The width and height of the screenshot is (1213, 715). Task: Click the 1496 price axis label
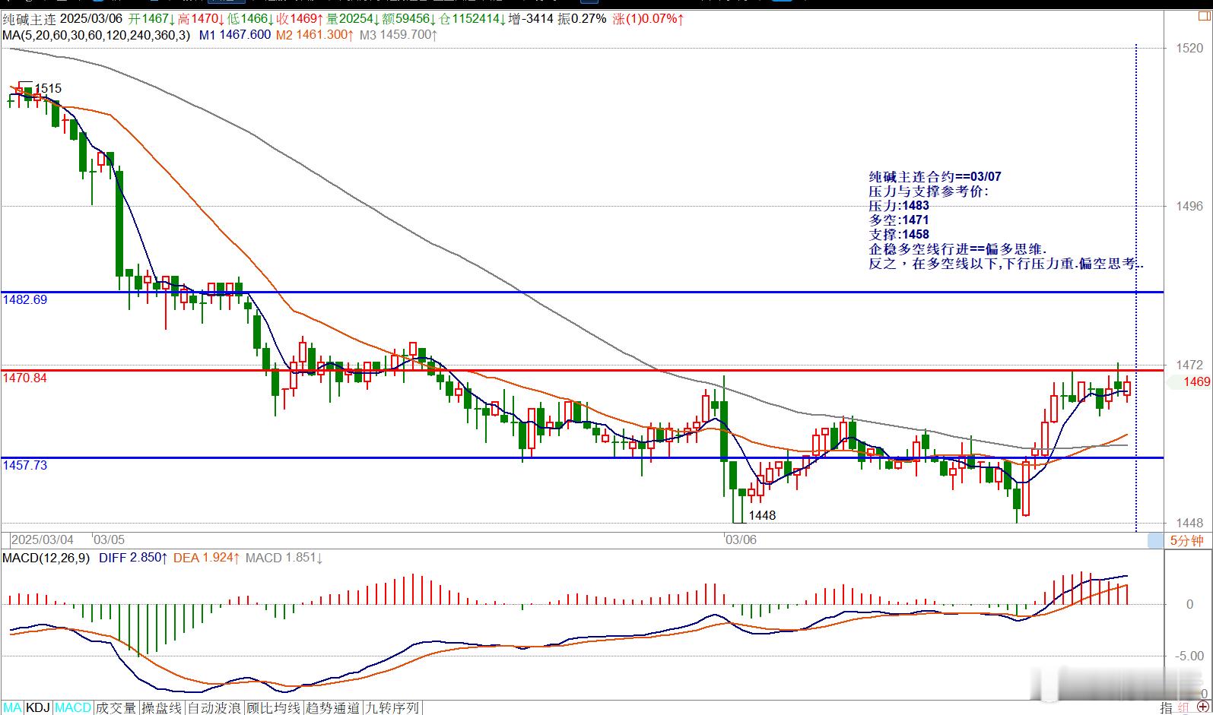(1189, 206)
